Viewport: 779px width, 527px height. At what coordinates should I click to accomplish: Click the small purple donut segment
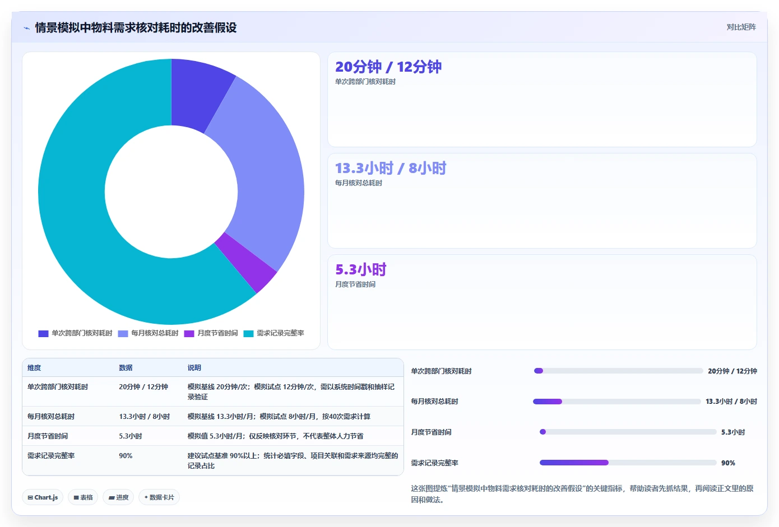click(x=247, y=263)
